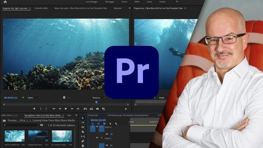Export frame with camera icon
Viewport: 263px width, 148px height.
[97, 109]
